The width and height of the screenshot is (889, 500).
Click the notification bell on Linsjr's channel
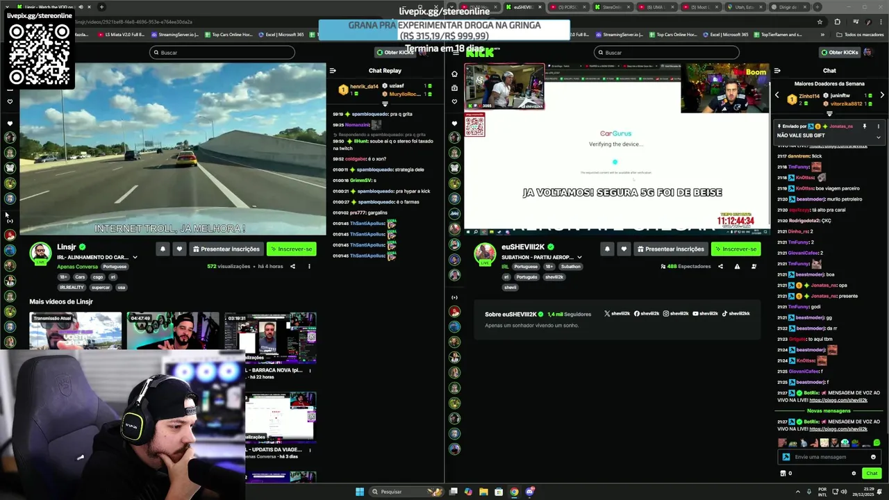click(x=163, y=249)
